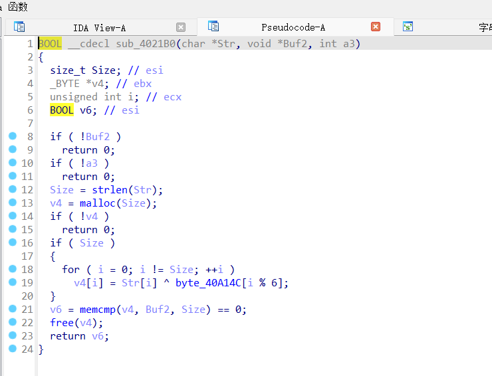Toggle breakpoint dot on line 19
Viewport: 492px width, 376px height.
(x=13, y=282)
